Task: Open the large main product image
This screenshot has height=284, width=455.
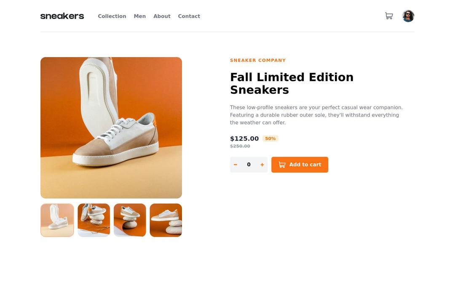Action: pyautogui.click(x=111, y=127)
